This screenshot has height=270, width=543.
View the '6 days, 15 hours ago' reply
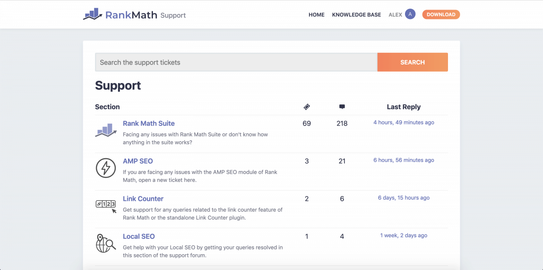[x=404, y=198]
